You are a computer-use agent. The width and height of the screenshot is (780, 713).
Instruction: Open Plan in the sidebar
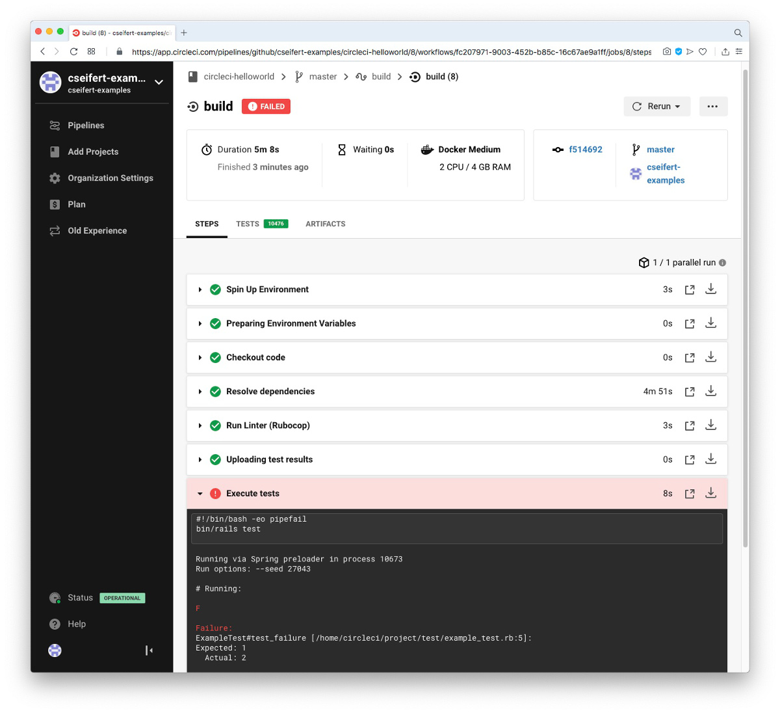[77, 204]
